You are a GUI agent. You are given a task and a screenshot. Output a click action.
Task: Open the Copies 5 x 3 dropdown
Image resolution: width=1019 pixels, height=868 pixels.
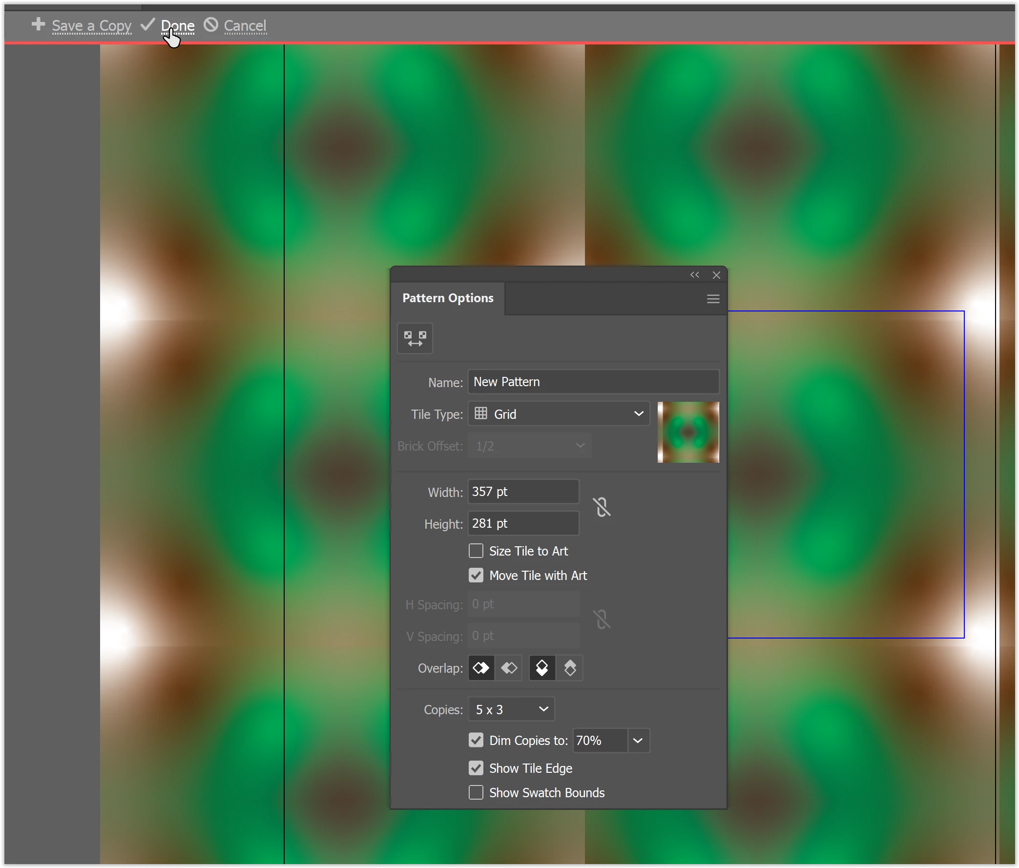tap(511, 709)
